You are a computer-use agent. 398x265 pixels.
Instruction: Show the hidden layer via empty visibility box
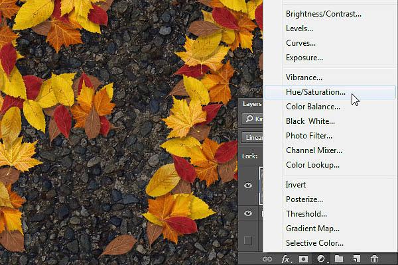point(248,240)
